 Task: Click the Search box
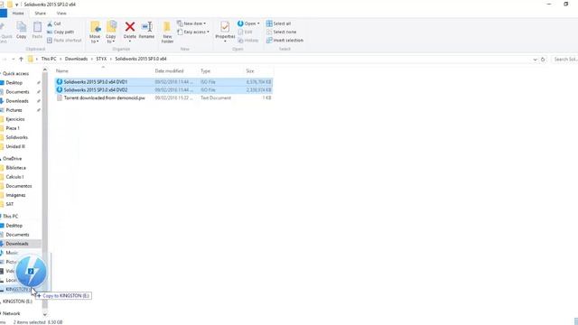click(564, 60)
